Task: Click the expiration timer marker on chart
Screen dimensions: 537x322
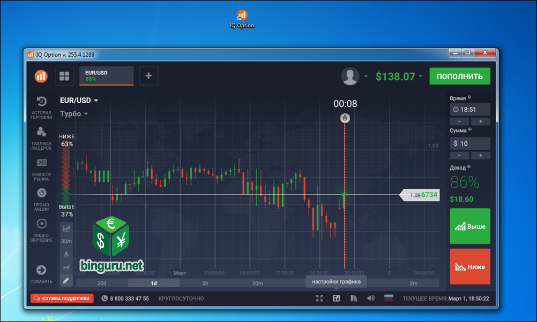Action: (345, 118)
